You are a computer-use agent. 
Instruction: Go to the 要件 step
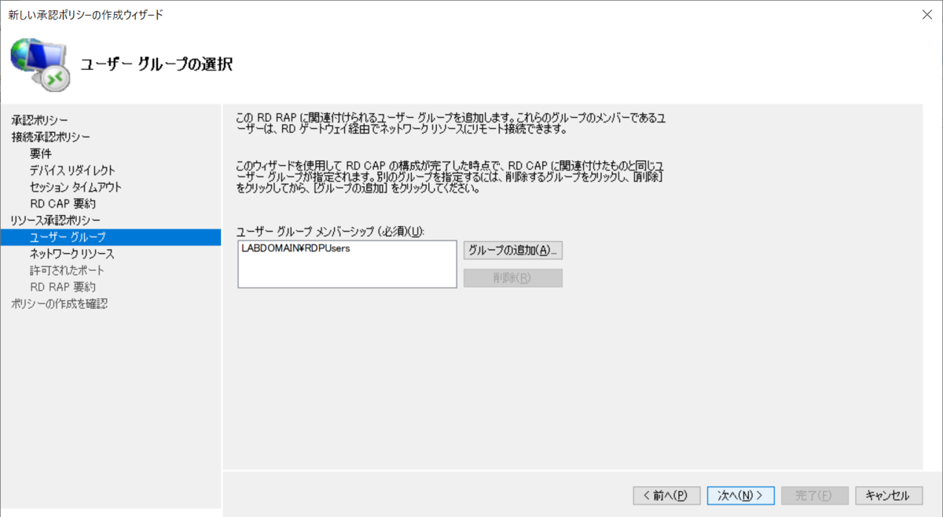click(41, 153)
